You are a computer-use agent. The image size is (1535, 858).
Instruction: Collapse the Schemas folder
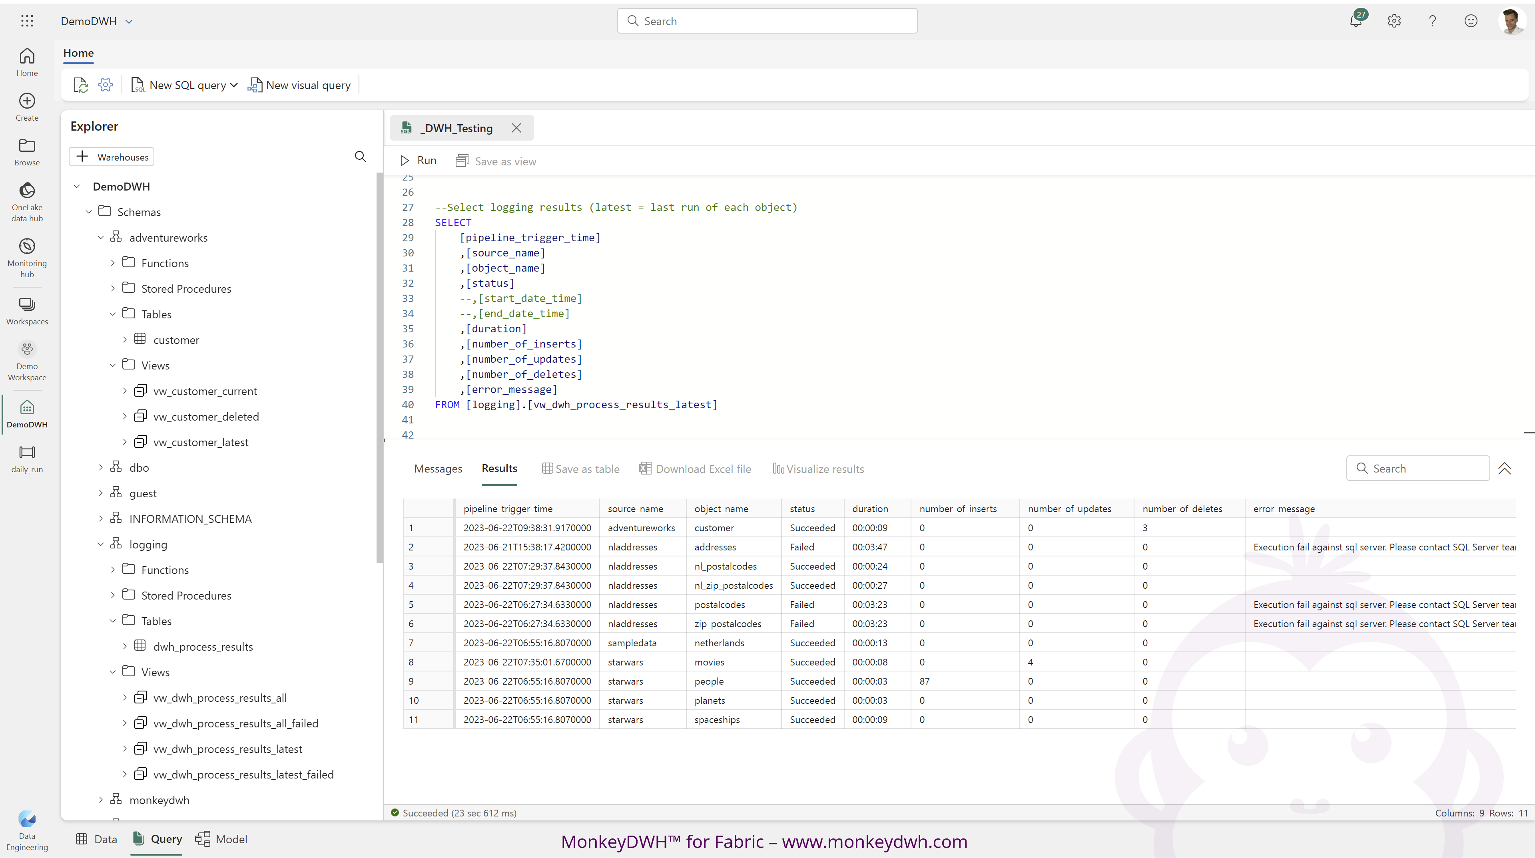pos(89,212)
